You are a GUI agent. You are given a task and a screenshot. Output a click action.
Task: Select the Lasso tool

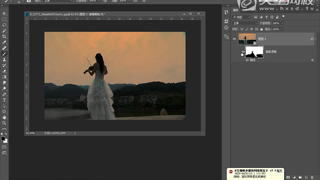[4, 25]
